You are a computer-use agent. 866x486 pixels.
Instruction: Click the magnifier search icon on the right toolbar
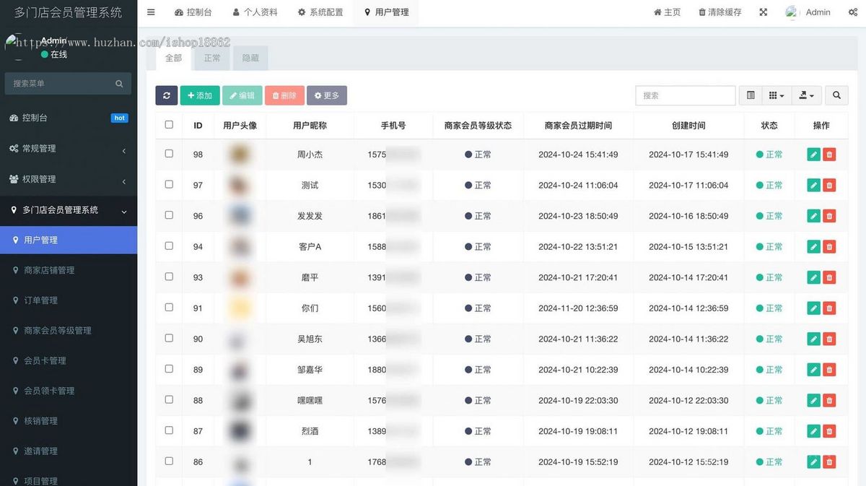pos(836,95)
